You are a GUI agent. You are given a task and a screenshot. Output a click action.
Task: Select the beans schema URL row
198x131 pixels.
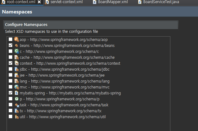coord(67,46)
